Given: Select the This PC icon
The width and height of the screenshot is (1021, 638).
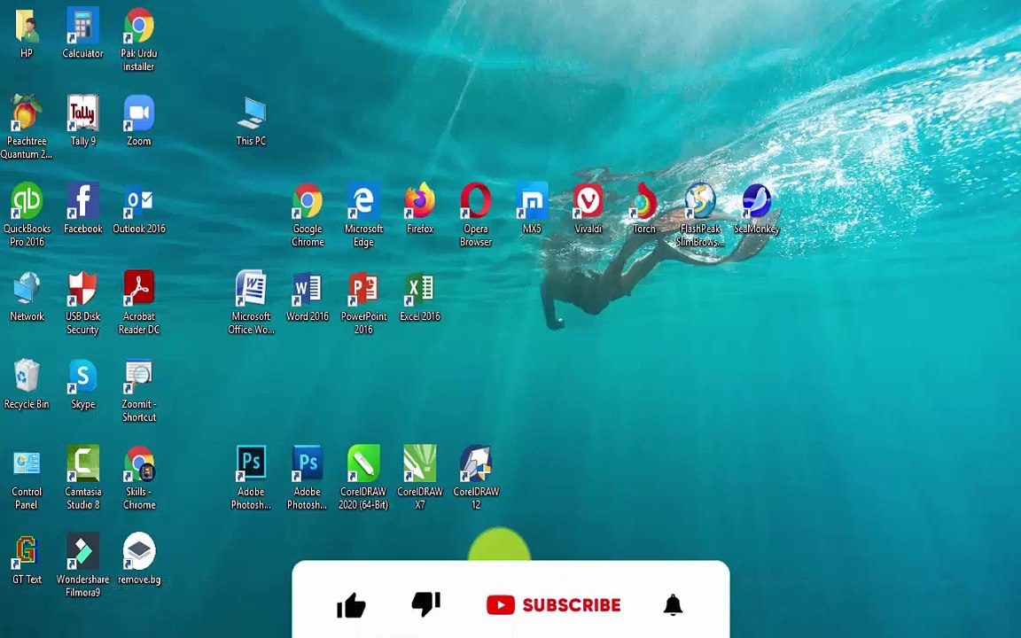Looking at the screenshot, I should 252,113.
